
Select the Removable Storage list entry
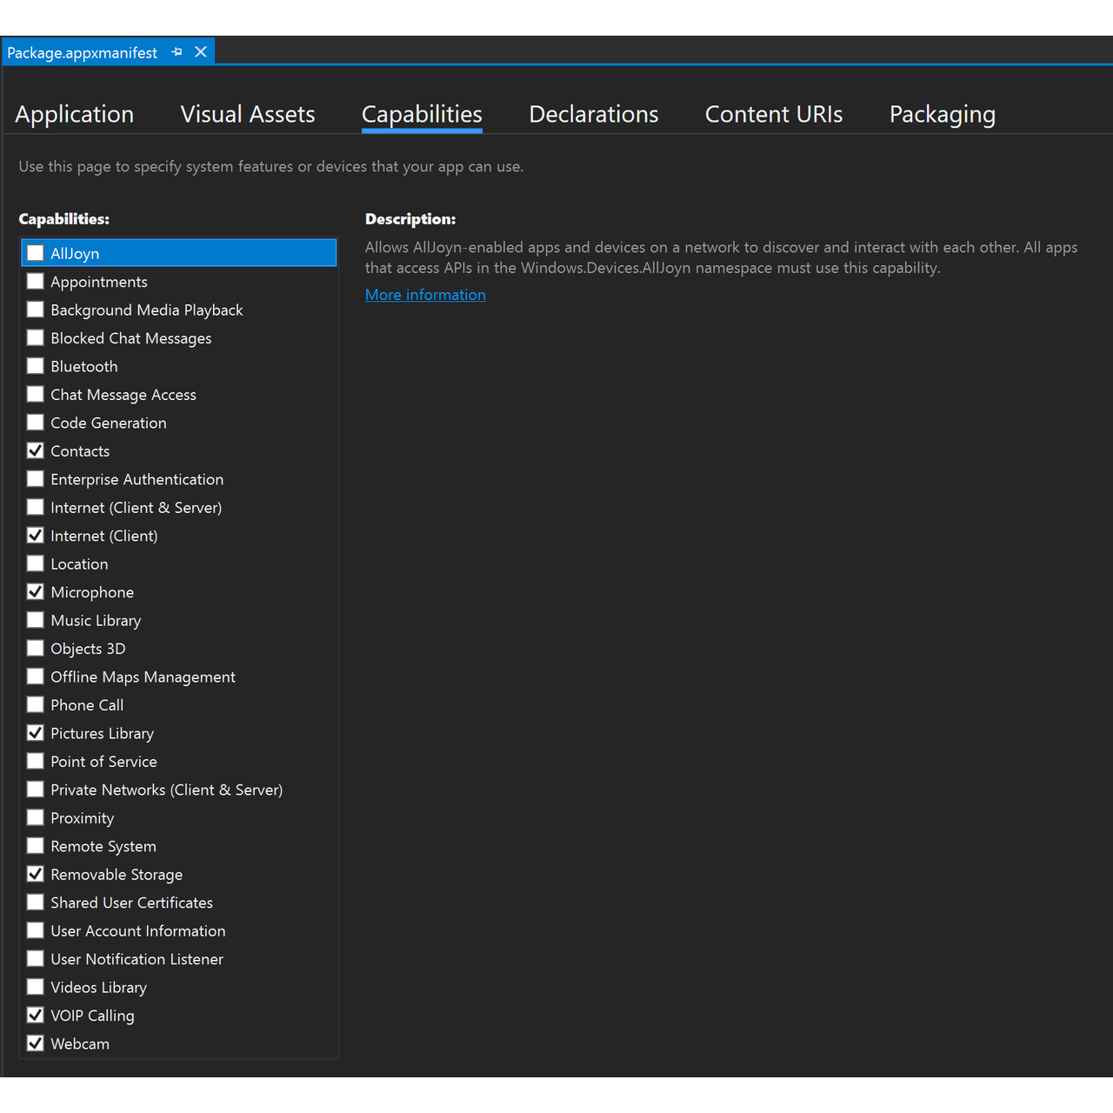117,875
